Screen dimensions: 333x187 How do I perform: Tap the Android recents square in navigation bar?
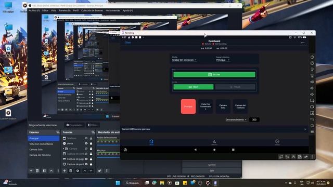point(233,150)
